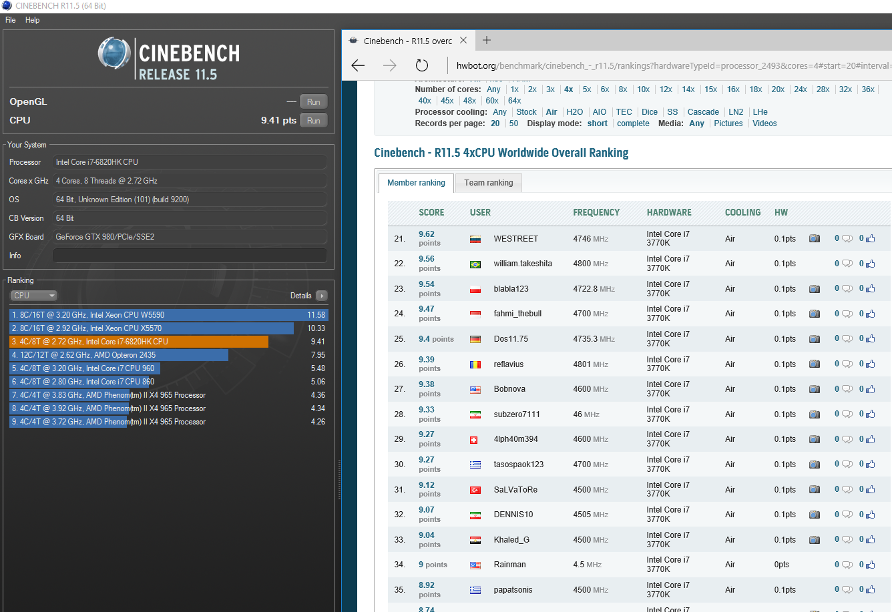The image size is (892, 612).
Task: Click the Info input field
Action: point(190,256)
